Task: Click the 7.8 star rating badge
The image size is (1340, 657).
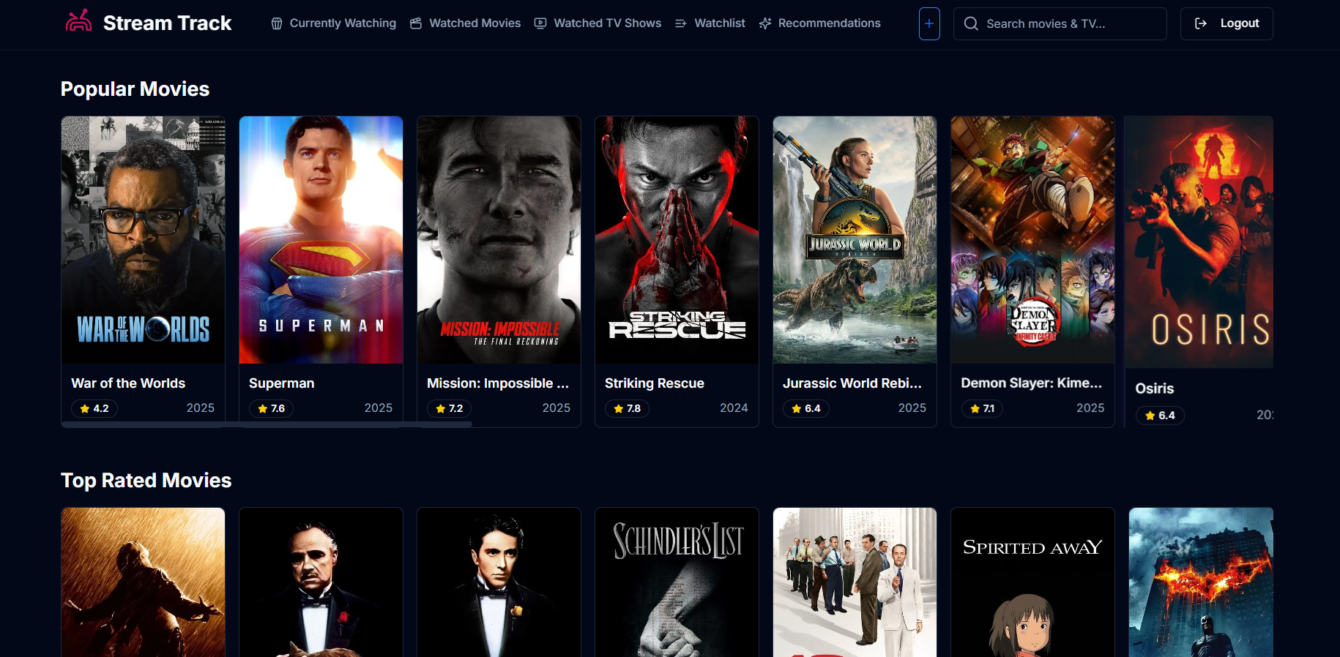Action: 627,408
